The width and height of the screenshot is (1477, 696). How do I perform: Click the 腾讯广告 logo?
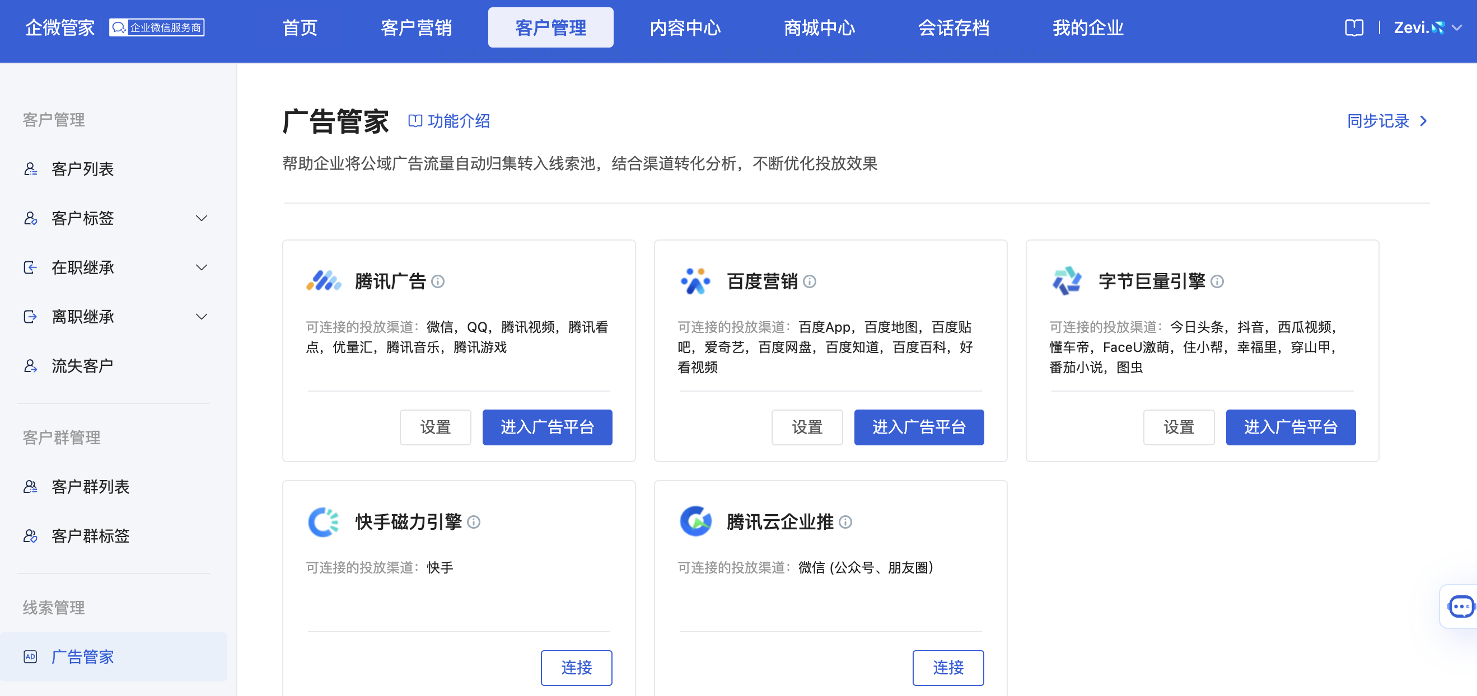(324, 281)
